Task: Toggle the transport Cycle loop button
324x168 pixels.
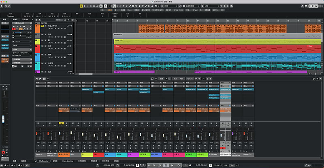Action: (160, 165)
